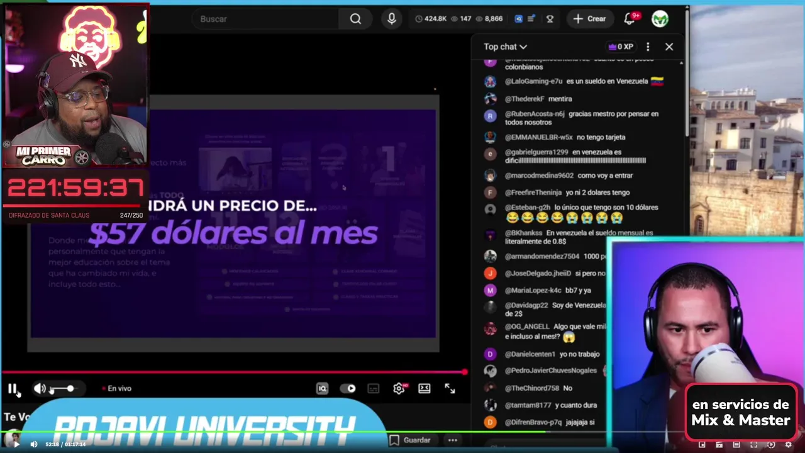805x453 pixels.
Task: Open the list icon next to IQ extension
Action: pyautogui.click(x=531, y=19)
